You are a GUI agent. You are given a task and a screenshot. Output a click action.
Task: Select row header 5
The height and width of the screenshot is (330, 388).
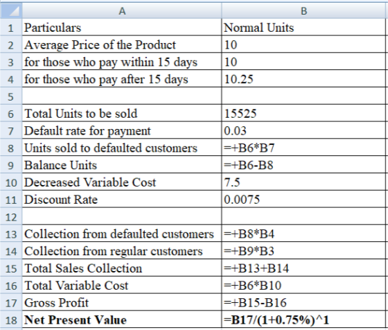[11, 96]
